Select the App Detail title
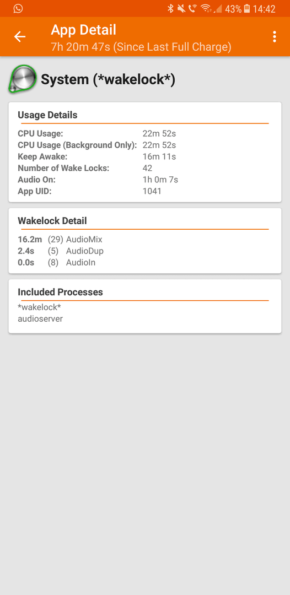The width and height of the screenshot is (290, 595). tap(83, 30)
